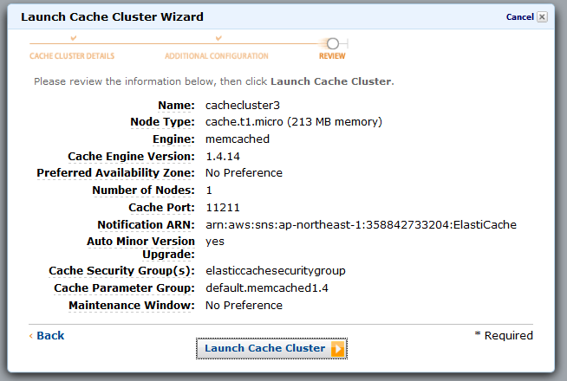Screen dimensions: 567x381
Task: Click the Preferred Availability Zone label
Action: click(115, 173)
